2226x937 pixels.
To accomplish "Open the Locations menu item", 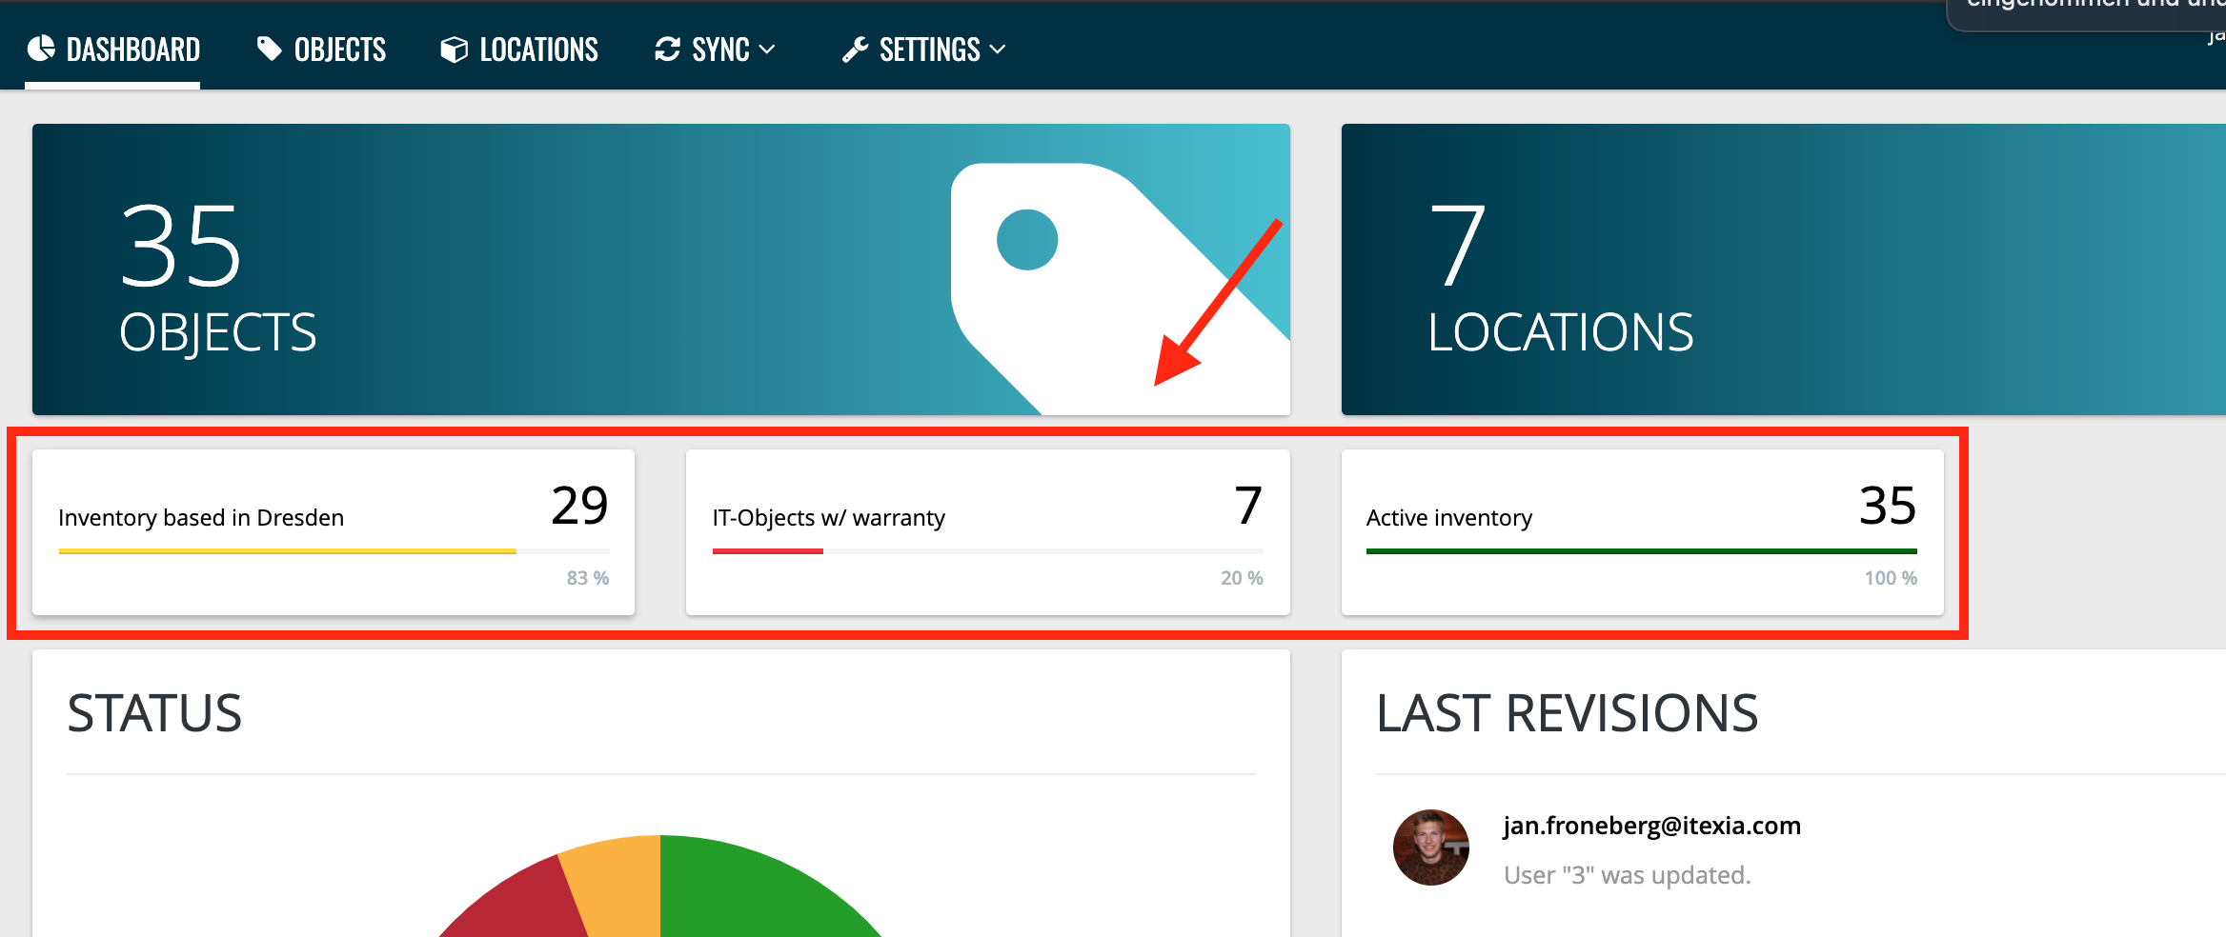I will click(x=519, y=50).
